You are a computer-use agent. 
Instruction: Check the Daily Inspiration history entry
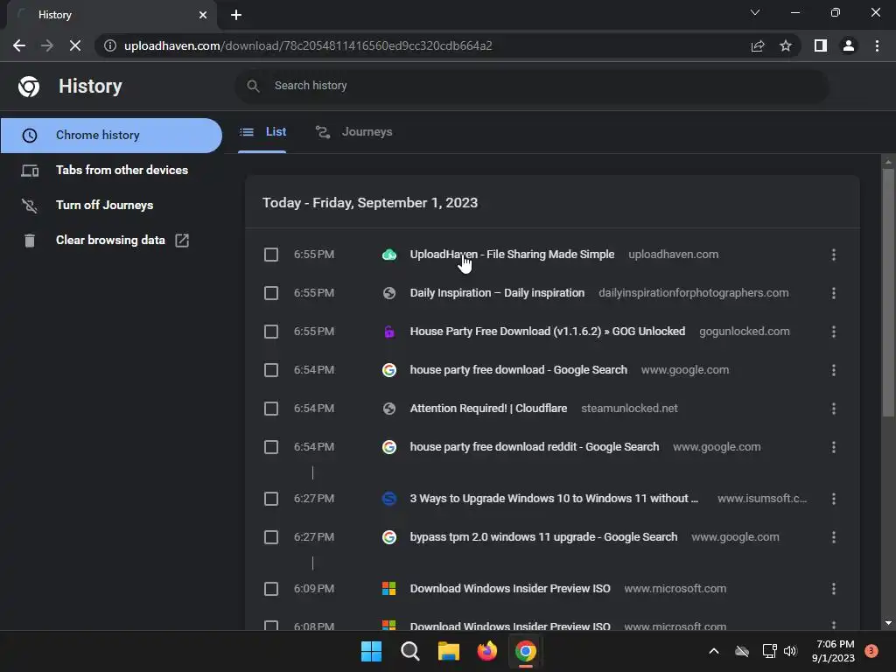[x=271, y=293]
